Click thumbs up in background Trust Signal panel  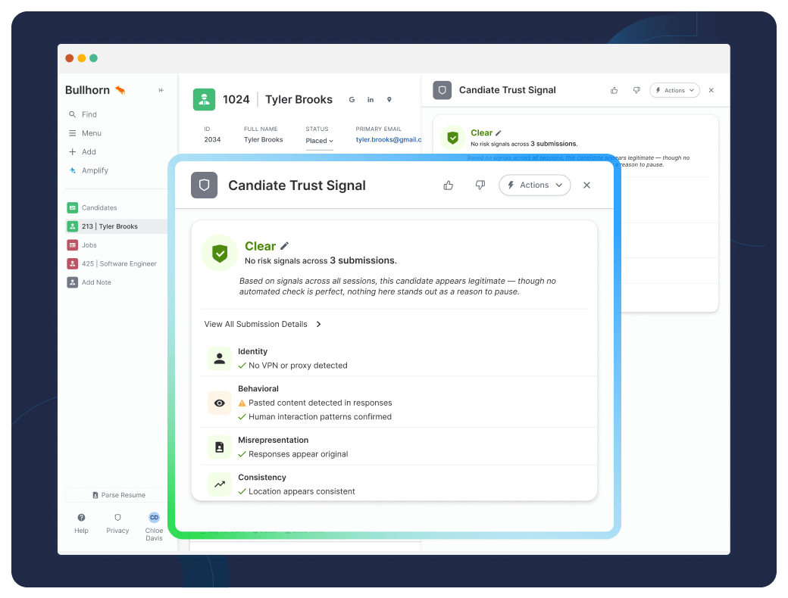[x=614, y=90]
